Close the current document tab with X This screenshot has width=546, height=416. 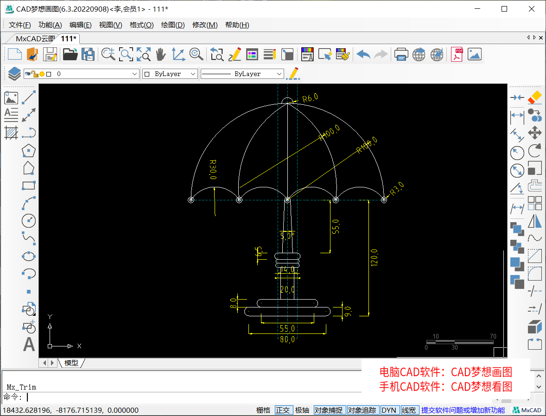tap(541, 38)
